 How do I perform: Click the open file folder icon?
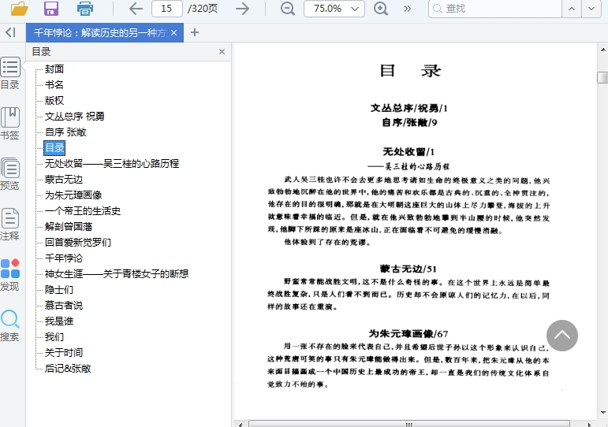[19, 9]
